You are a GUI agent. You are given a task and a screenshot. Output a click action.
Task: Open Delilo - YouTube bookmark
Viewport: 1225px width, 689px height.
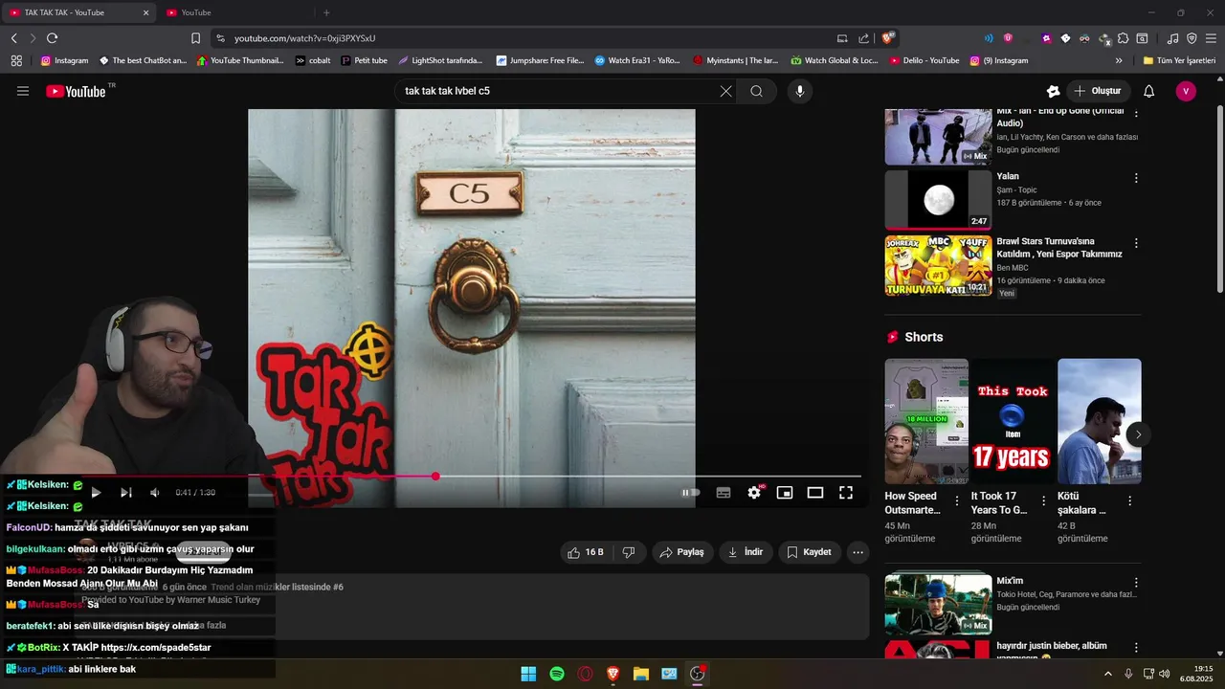[924, 60]
